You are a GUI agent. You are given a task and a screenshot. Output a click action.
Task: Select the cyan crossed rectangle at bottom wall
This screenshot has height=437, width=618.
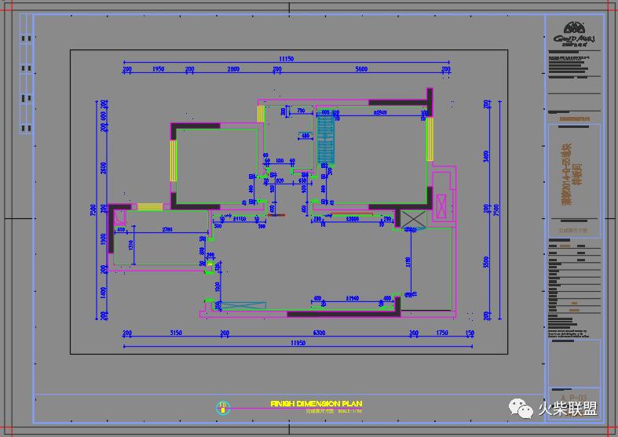[x=243, y=305]
